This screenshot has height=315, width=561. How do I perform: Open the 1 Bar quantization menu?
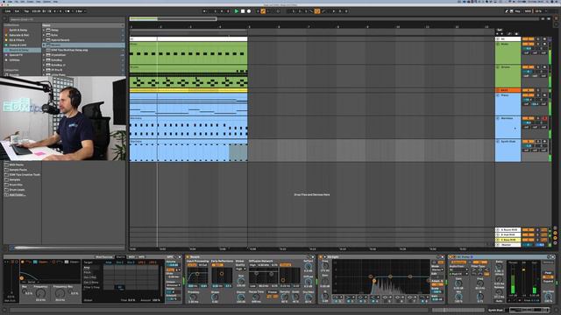click(79, 11)
